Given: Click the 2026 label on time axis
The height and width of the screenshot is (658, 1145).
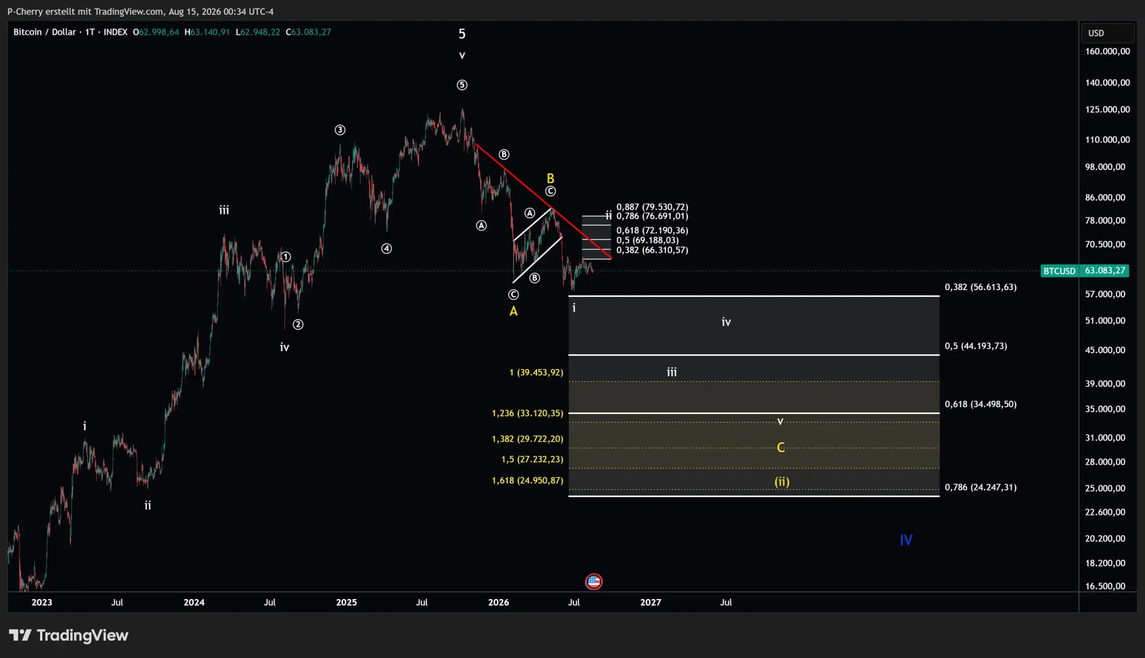Looking at the screenshot, I should pyautogui.click(x=499, y=602).
